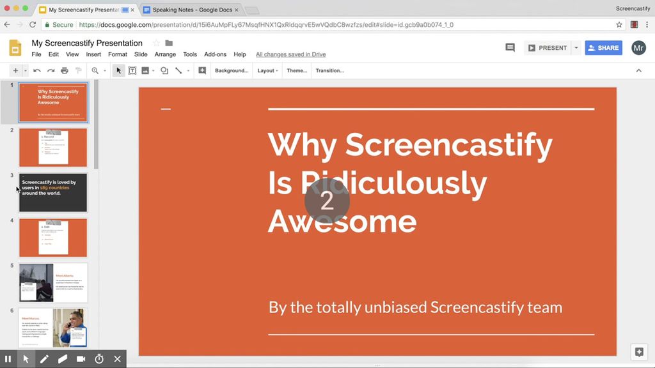The width and height of the screenshot is (655, 368).
Task: Select slide 3 thumbnail in the filmstrip
Action: click(x=53, y=192)
